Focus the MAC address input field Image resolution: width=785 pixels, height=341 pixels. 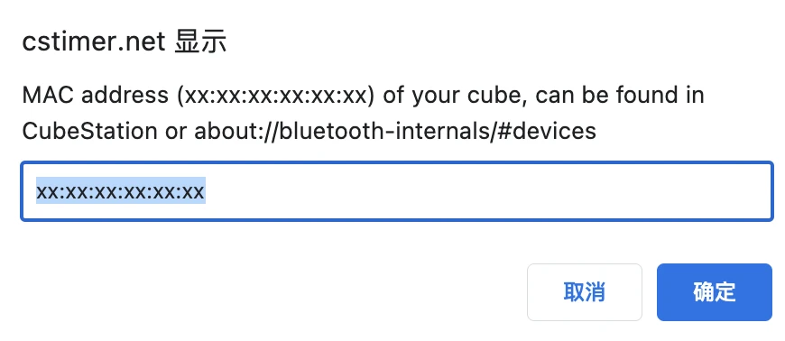[396, 190]
